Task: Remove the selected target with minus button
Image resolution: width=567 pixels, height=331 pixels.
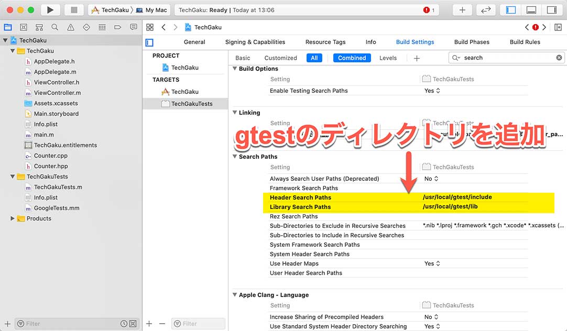Action: coord(162,324)
